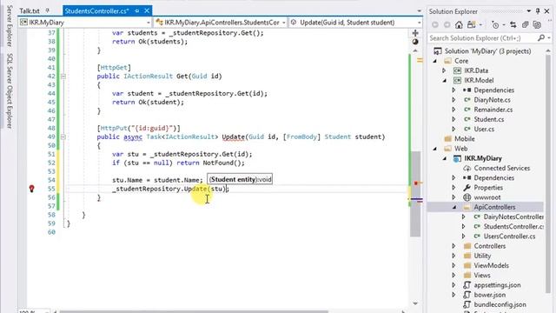Screen dimensions: 556x313
Task: Open the document tab list dropdown arrow
Action: pos(419,11)
